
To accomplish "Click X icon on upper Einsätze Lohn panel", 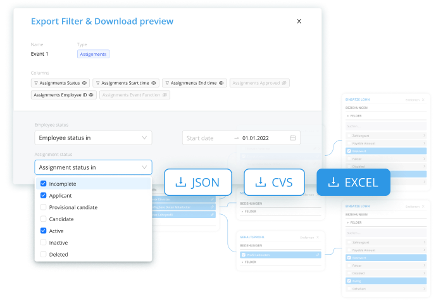I will point(423,99).
